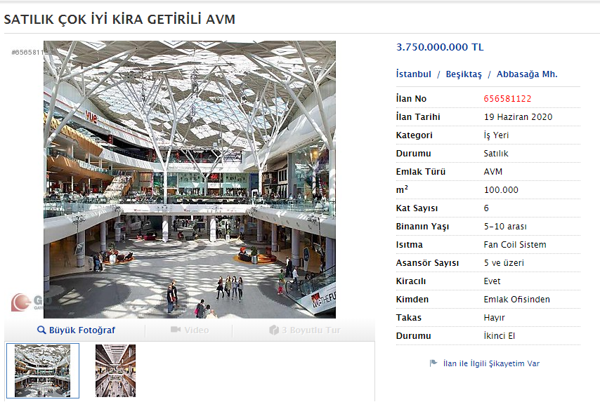
Task: Click the 3.750.000.000 TL price
Action: pyautogui.click(x=440, y=48)
